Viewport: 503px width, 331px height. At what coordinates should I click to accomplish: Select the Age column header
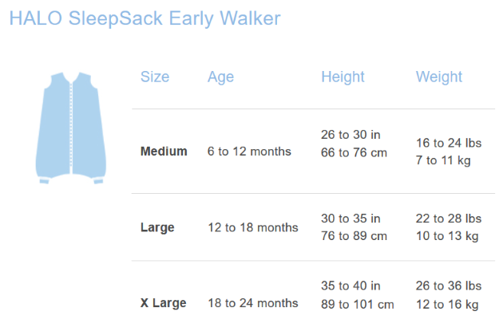[x=220, y=77]
